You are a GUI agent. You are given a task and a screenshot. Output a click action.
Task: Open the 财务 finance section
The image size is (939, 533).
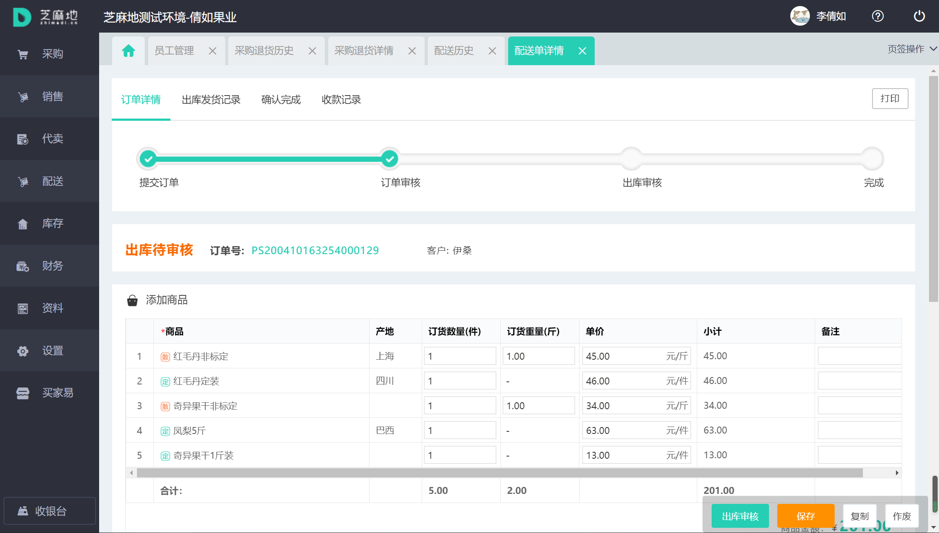pyautogui.click(x=50, y=266)
